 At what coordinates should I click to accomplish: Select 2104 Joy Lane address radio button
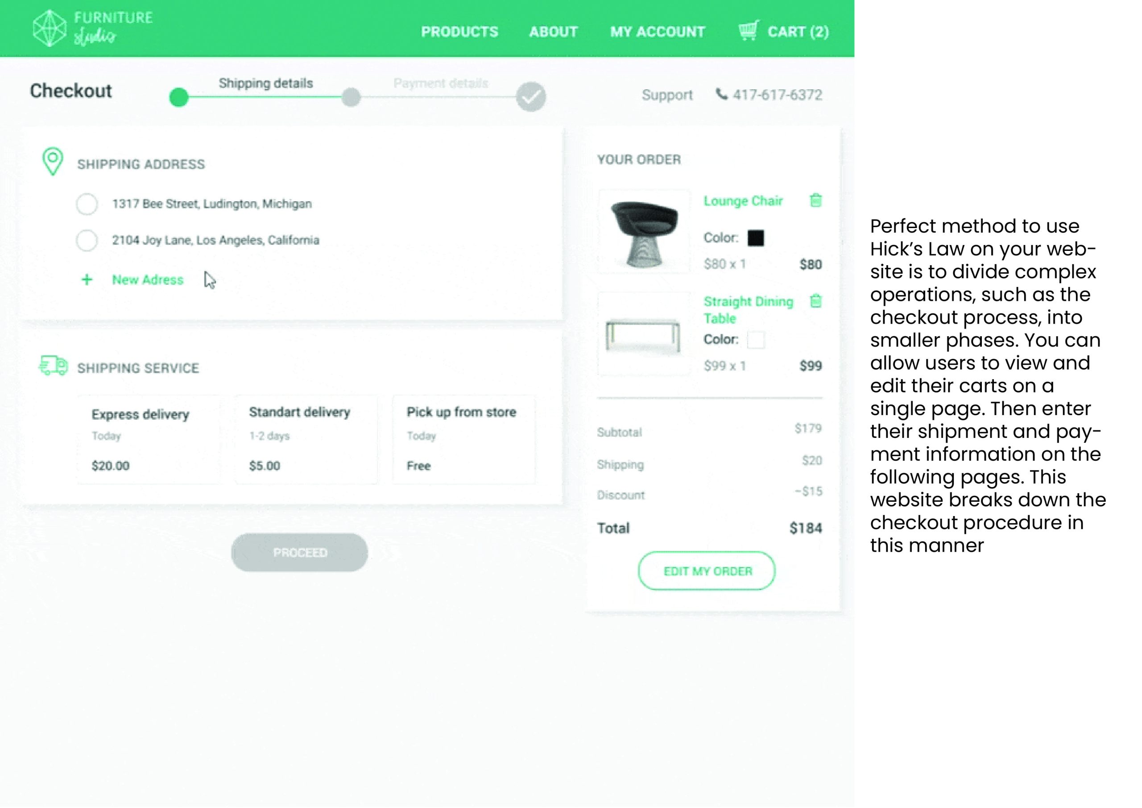tap(87, 241)
